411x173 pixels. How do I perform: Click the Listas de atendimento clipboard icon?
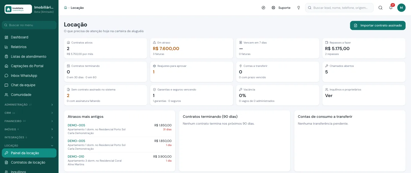[6, 56]
